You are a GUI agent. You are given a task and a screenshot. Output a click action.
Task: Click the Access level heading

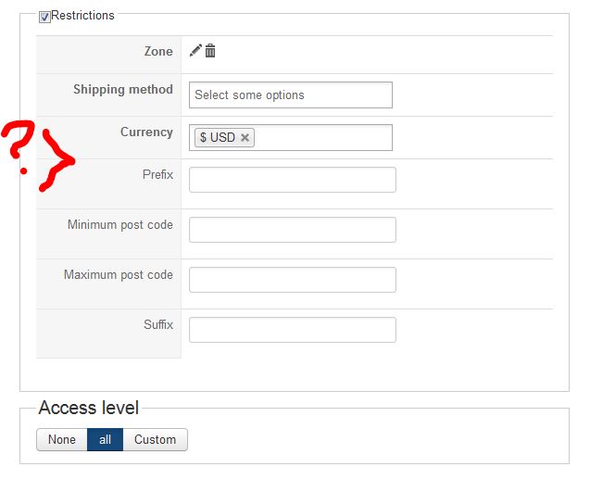pos(89,408)
